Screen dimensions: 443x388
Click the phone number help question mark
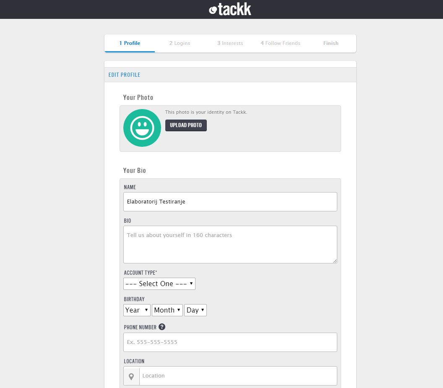pos(162,327)
